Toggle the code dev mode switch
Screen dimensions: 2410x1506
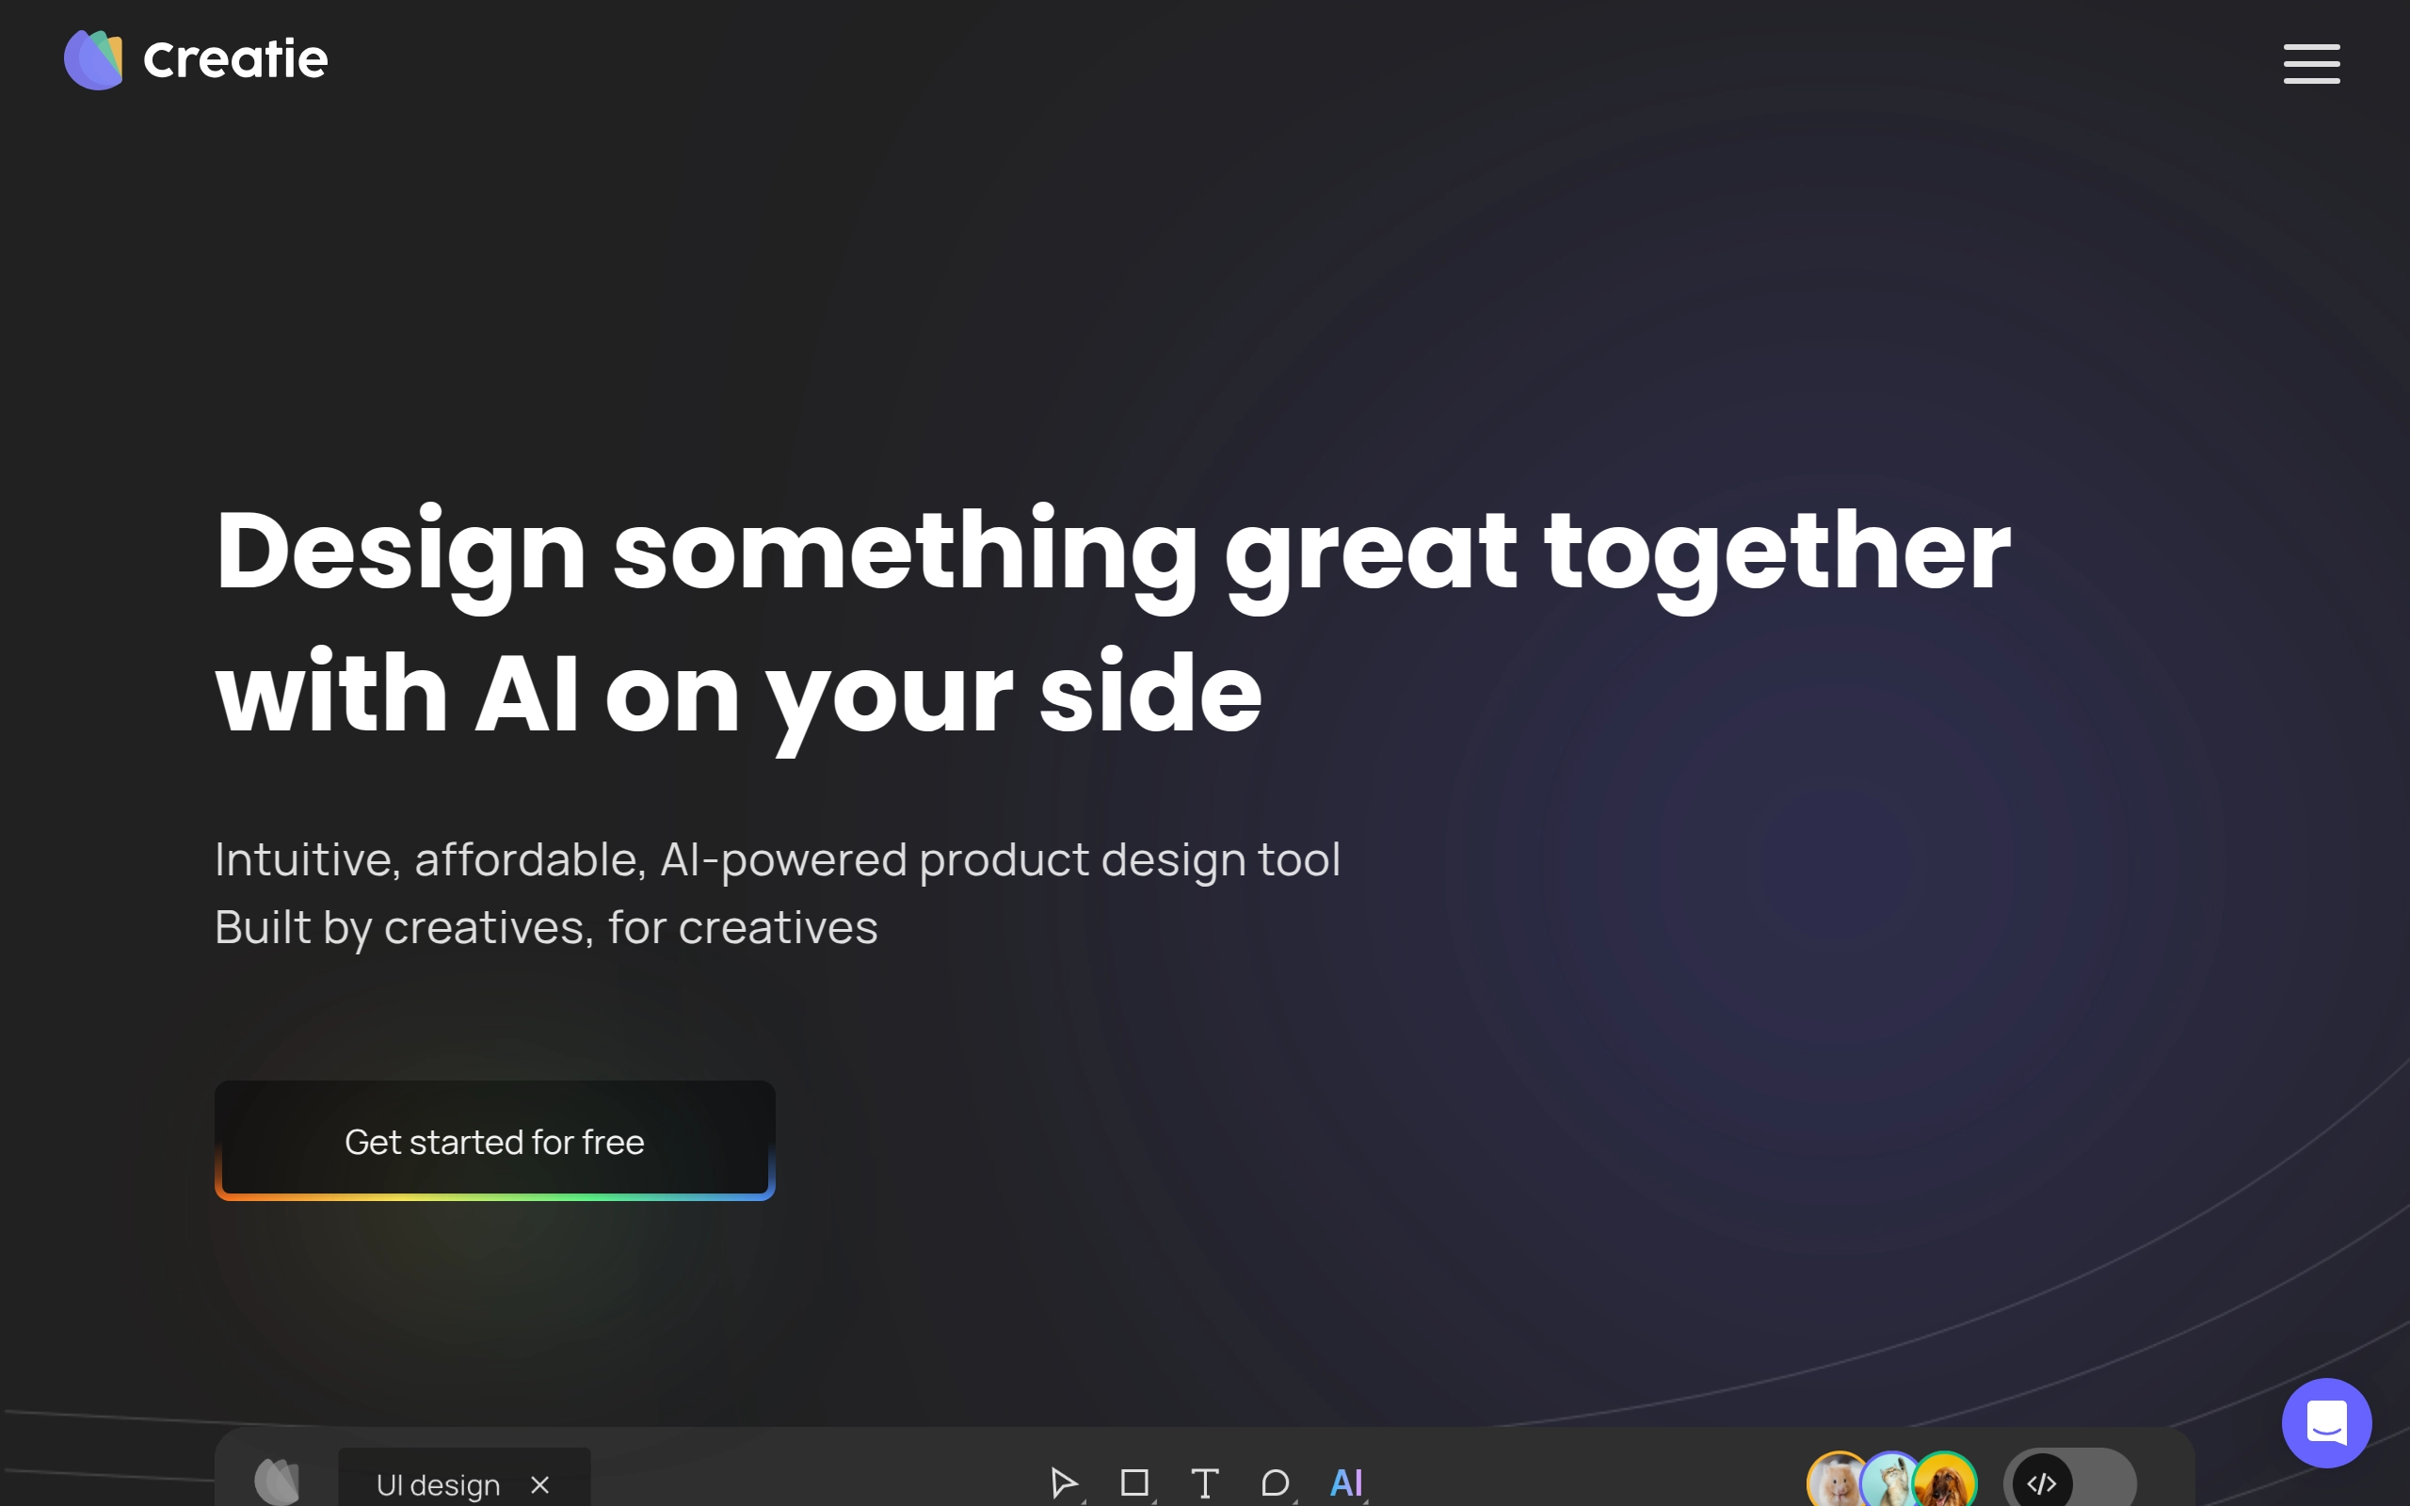click(2069, 1482)
